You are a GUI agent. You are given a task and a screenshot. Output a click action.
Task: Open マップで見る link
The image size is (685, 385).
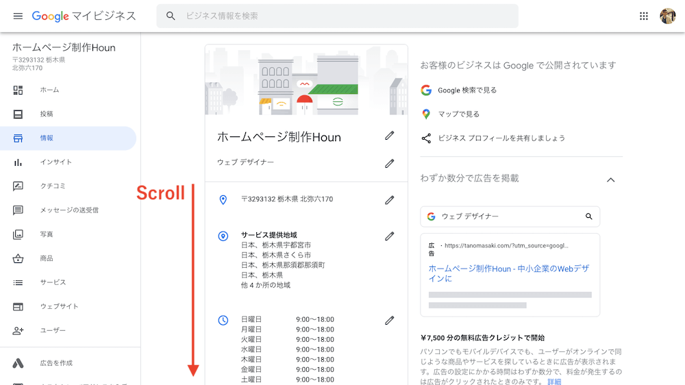pyautogui.click(x=459, y=114)
